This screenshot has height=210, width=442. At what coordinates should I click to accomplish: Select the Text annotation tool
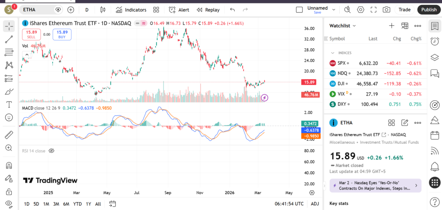pos(9,104)
